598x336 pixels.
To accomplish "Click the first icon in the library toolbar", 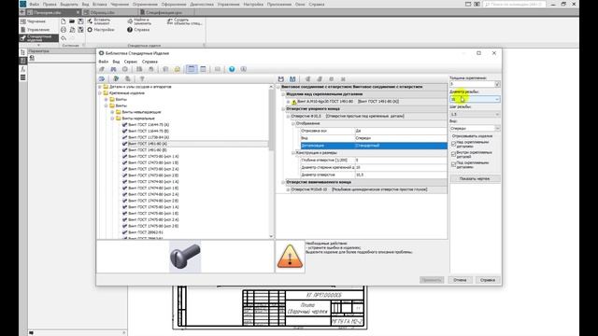I will [102, 69].
